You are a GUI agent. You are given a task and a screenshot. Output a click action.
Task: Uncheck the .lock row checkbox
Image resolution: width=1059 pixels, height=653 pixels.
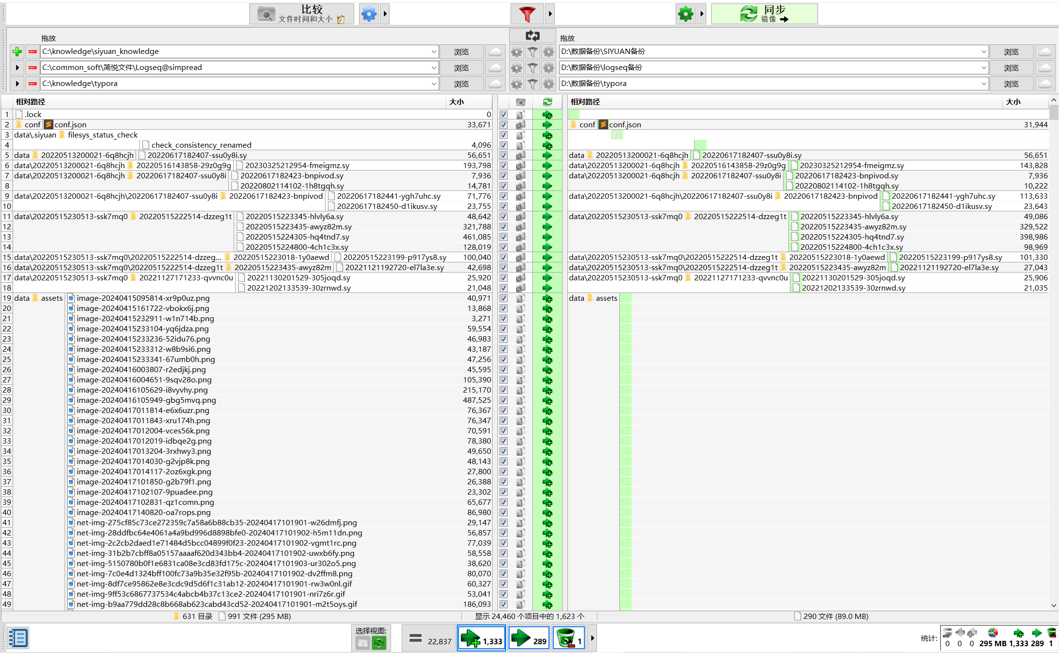504,115
